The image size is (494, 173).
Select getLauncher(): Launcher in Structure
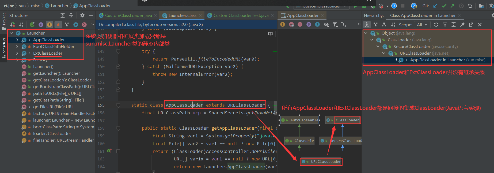56,73
